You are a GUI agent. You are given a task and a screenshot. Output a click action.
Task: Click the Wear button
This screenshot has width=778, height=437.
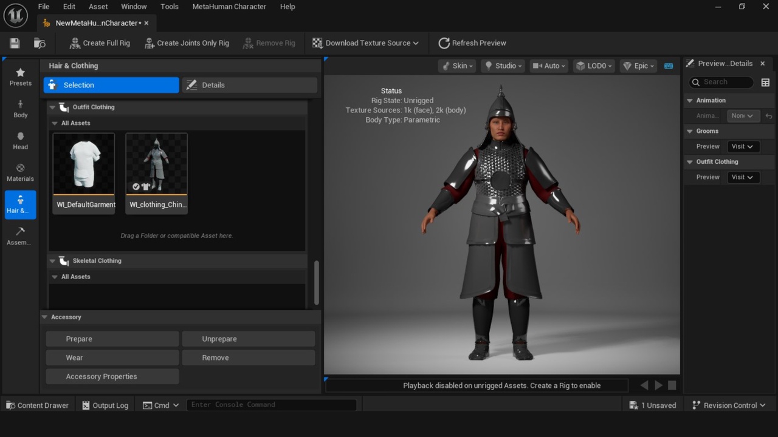click(112, 357)
